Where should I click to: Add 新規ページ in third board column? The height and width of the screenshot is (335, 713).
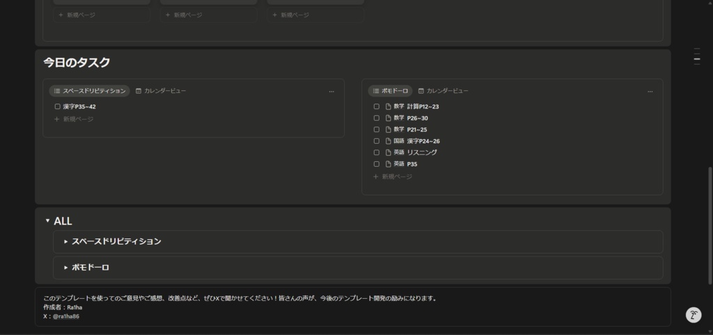tap(315, 15)
